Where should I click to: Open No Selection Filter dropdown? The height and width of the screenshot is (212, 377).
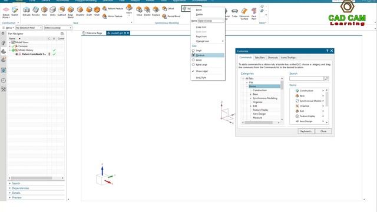coord(29,28)
